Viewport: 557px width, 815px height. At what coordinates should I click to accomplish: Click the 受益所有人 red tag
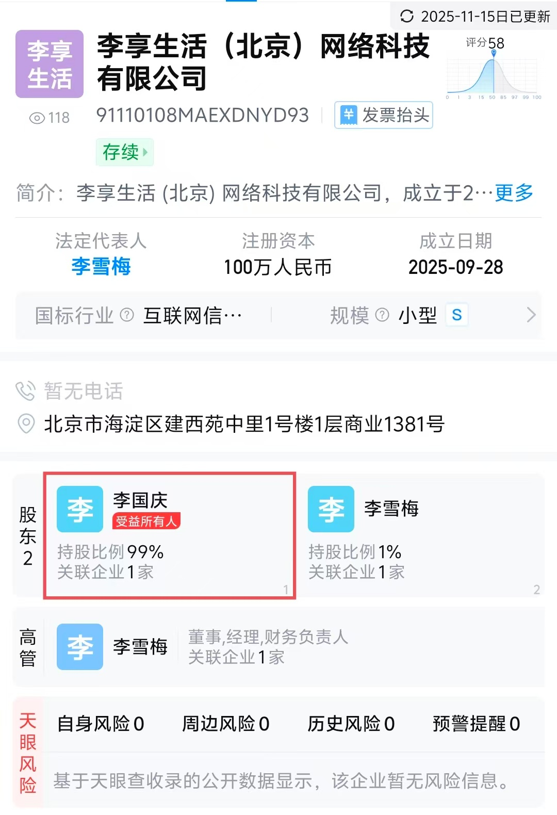146,521
